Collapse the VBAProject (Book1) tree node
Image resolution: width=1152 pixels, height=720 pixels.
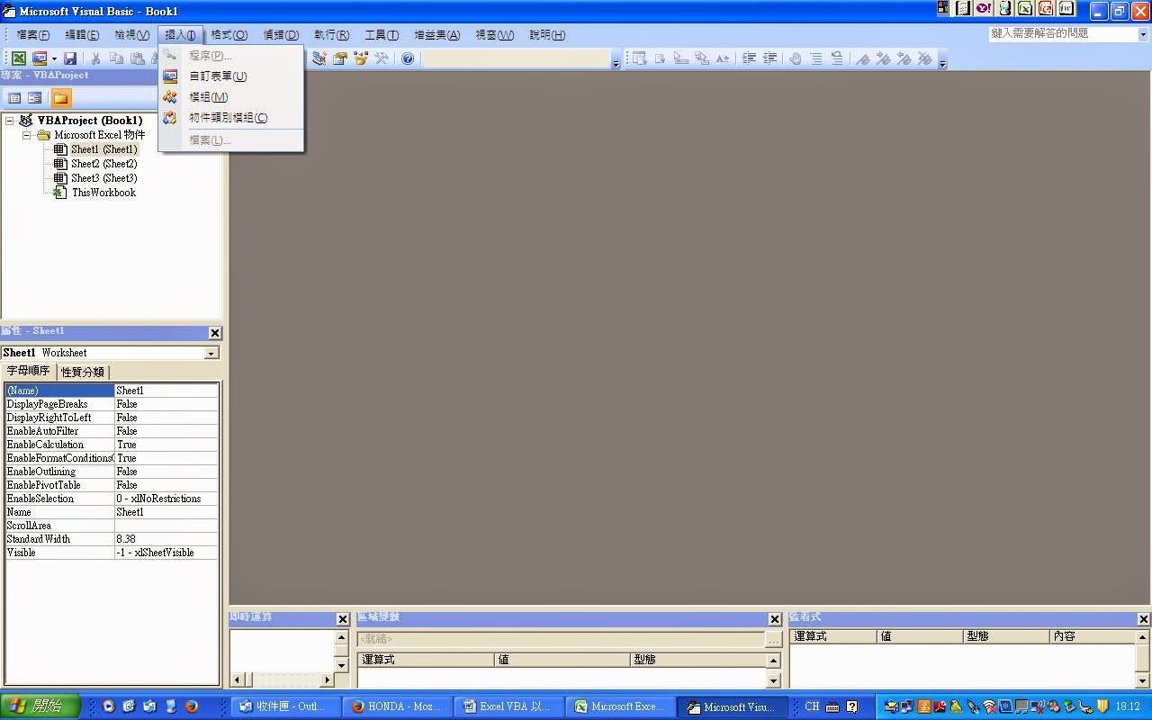(x=9, y=121)
